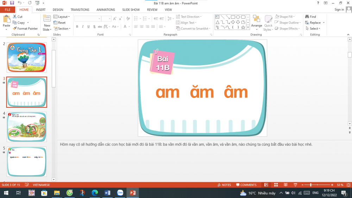The height and width of the screenshot is (198, 352).
Task: Toggle the Comments pane in status bar
Action: pos(246,185)
